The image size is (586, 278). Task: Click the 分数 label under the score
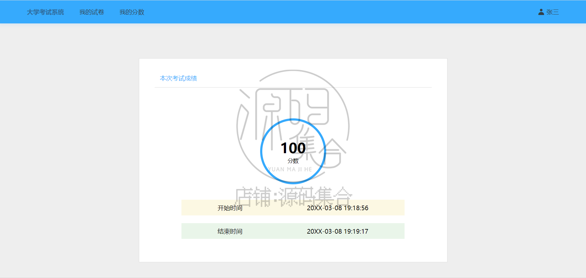(x=293, y=161)
